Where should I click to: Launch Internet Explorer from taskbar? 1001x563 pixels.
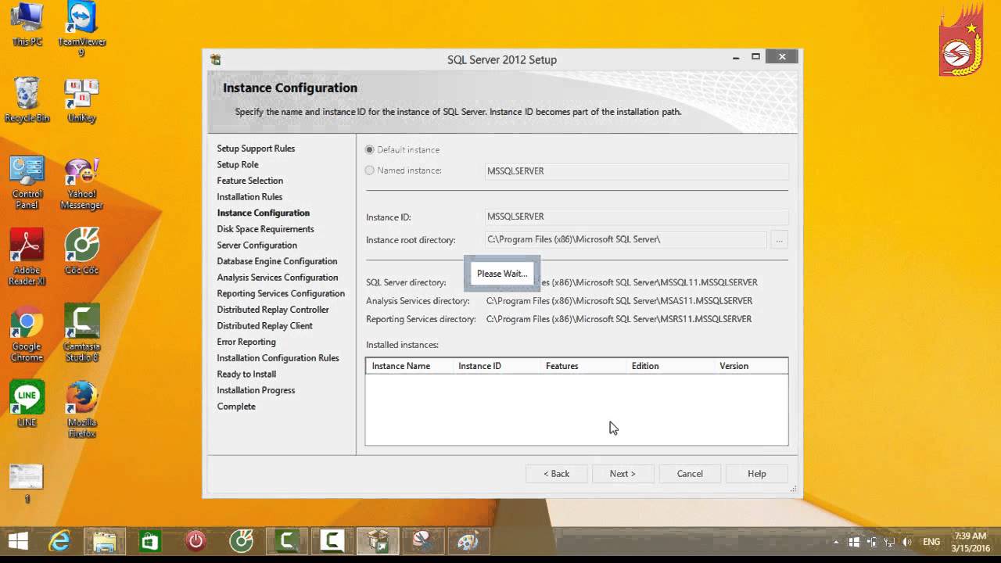(59, 541)
